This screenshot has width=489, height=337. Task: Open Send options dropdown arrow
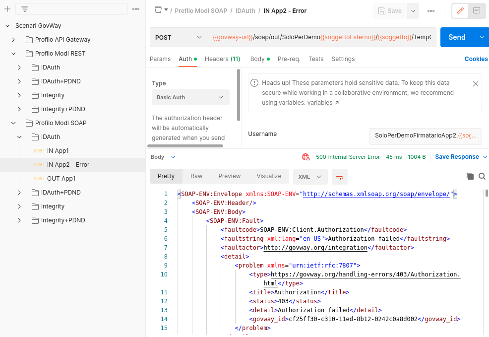pos(482,37)
